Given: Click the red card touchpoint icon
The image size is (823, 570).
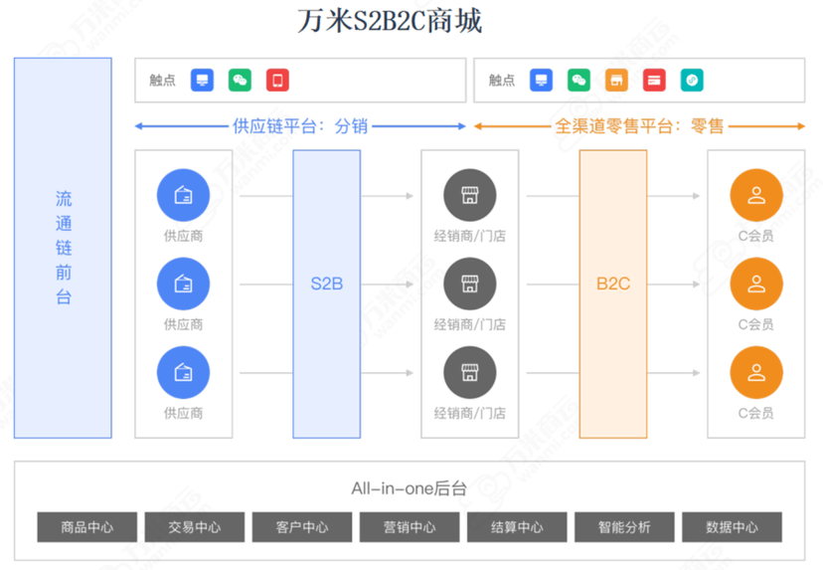Looking at the screenshot, I should (654, 81).
